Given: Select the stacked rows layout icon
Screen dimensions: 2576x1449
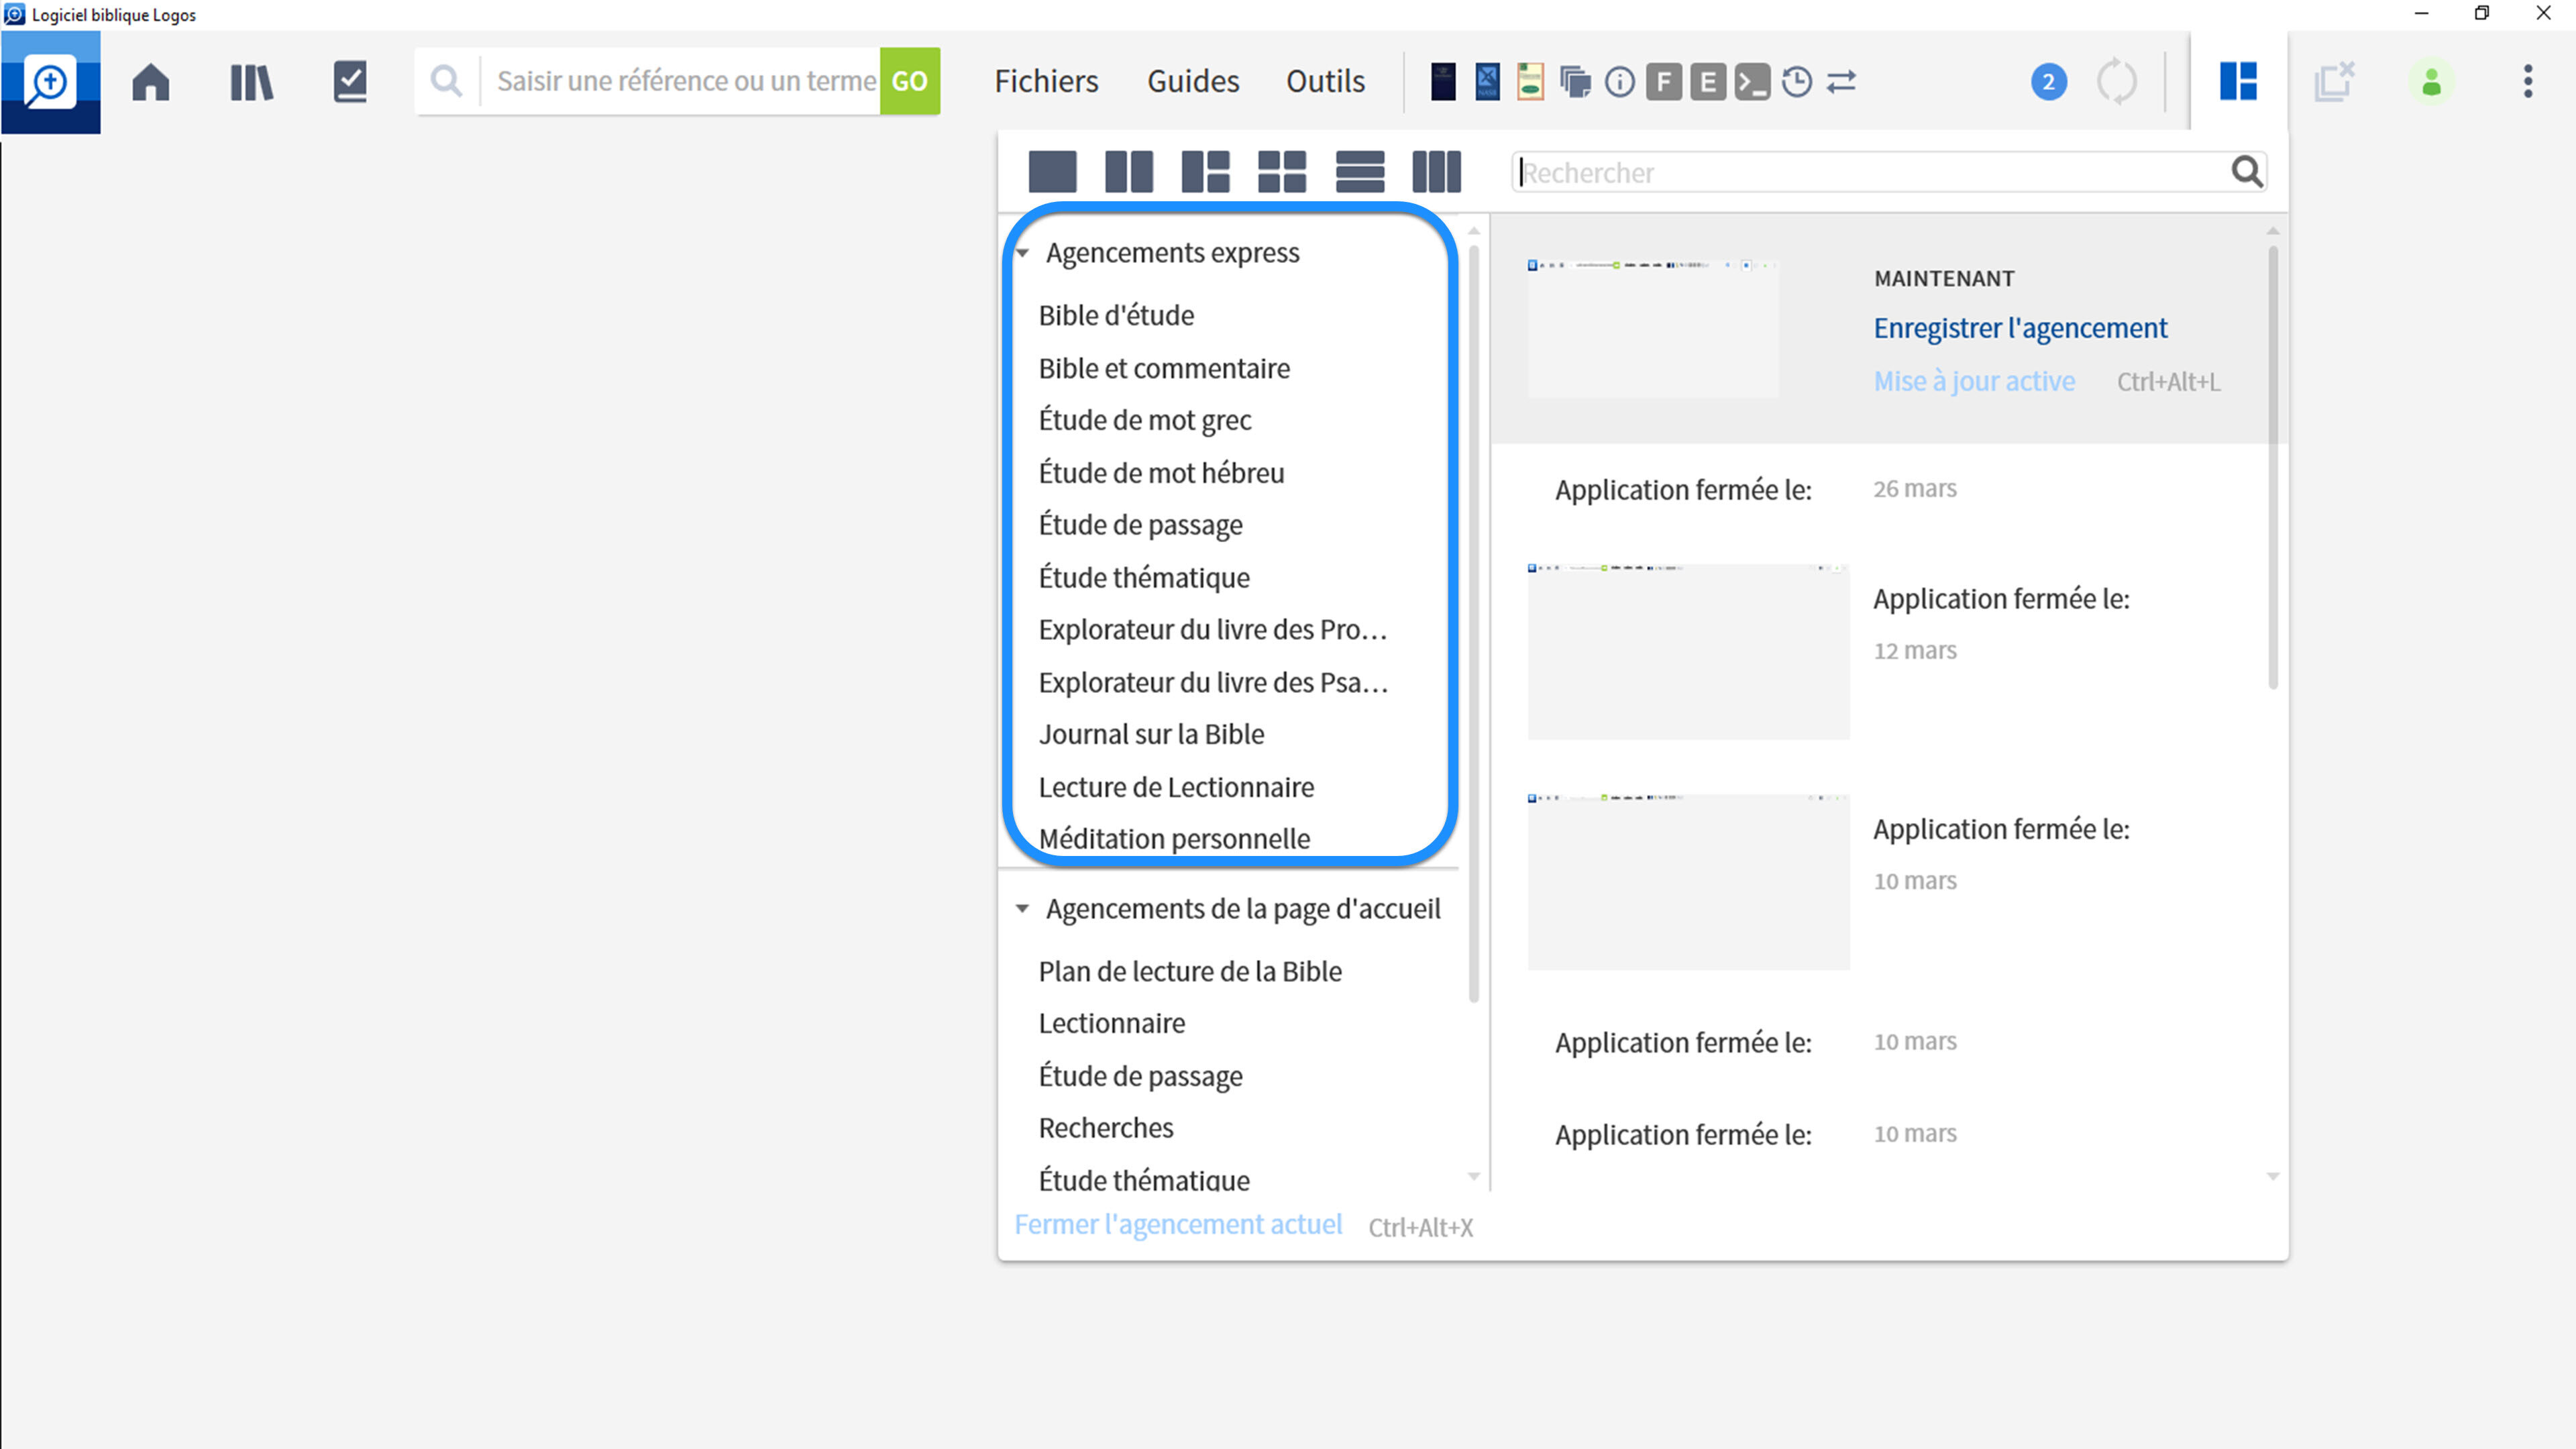Looking at the screenshot, I should [1360, 172].
